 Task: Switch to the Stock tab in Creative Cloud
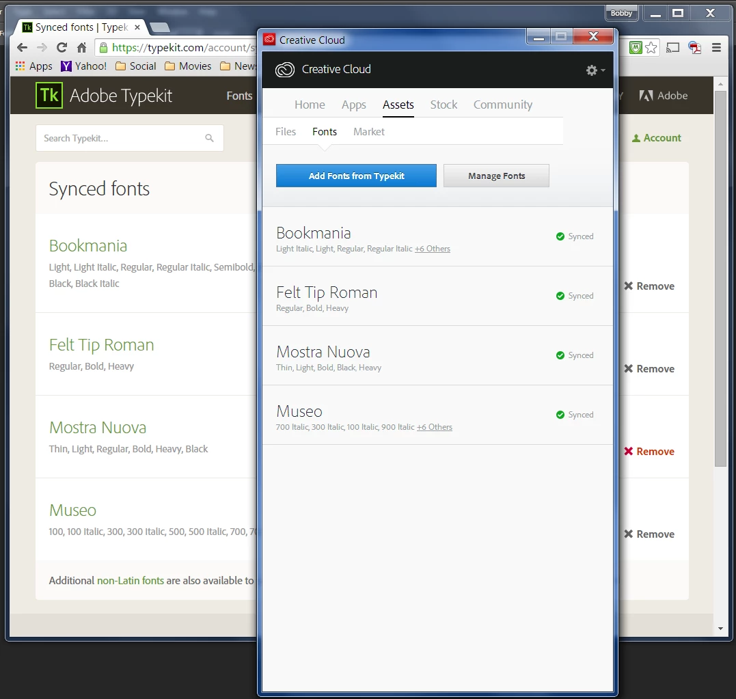point(444,105)
